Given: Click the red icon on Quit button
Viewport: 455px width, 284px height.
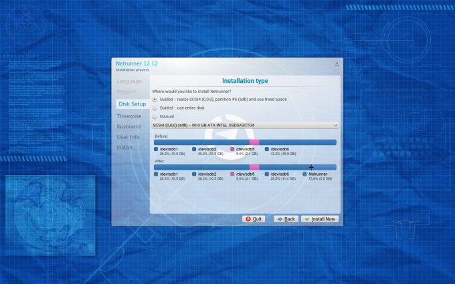Looking at the screenshot, I should pos(248,219).
